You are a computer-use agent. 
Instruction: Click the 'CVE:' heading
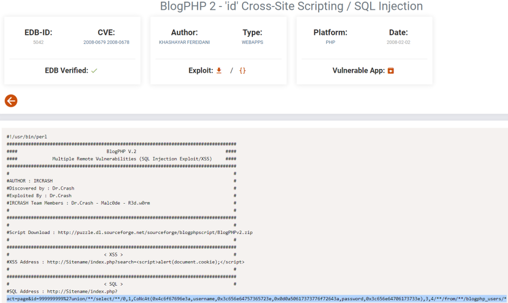click(106, 33)
